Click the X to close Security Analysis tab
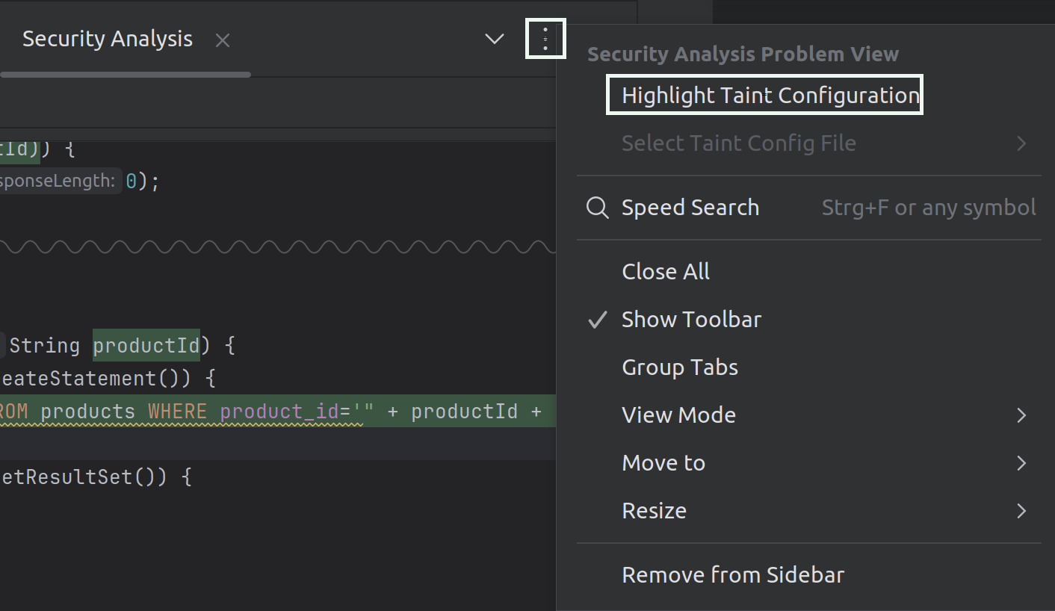Viewport: 1055px width, 611px height. click(222, 40)
